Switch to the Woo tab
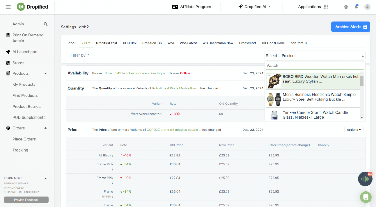The width and height of the screenshot is (376, 207). [x=171, y=43]
